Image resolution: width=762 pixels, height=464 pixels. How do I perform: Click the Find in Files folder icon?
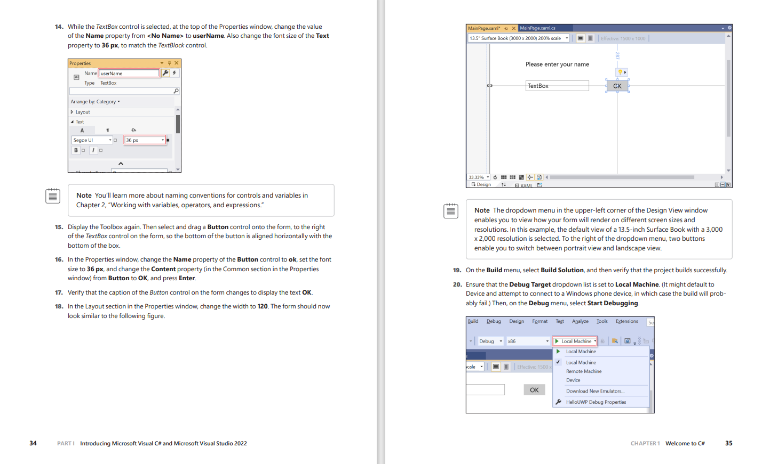[615, 341]
